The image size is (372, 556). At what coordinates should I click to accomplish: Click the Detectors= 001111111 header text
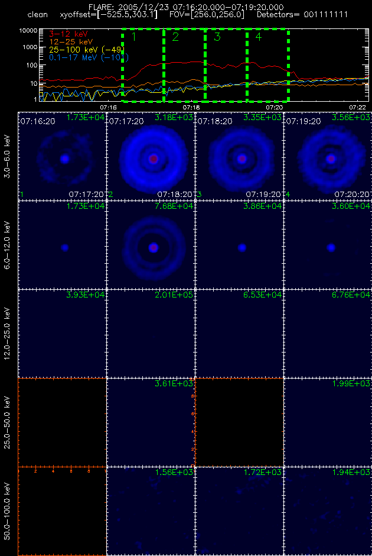[302, 15]
